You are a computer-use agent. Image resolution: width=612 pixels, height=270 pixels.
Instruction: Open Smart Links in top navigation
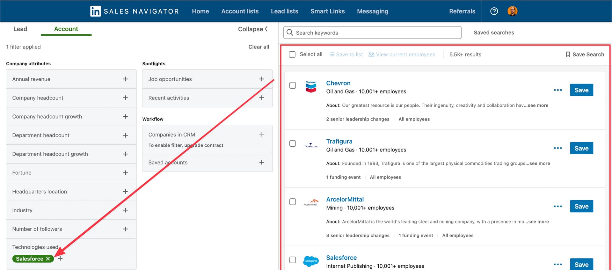coord(328,11)
